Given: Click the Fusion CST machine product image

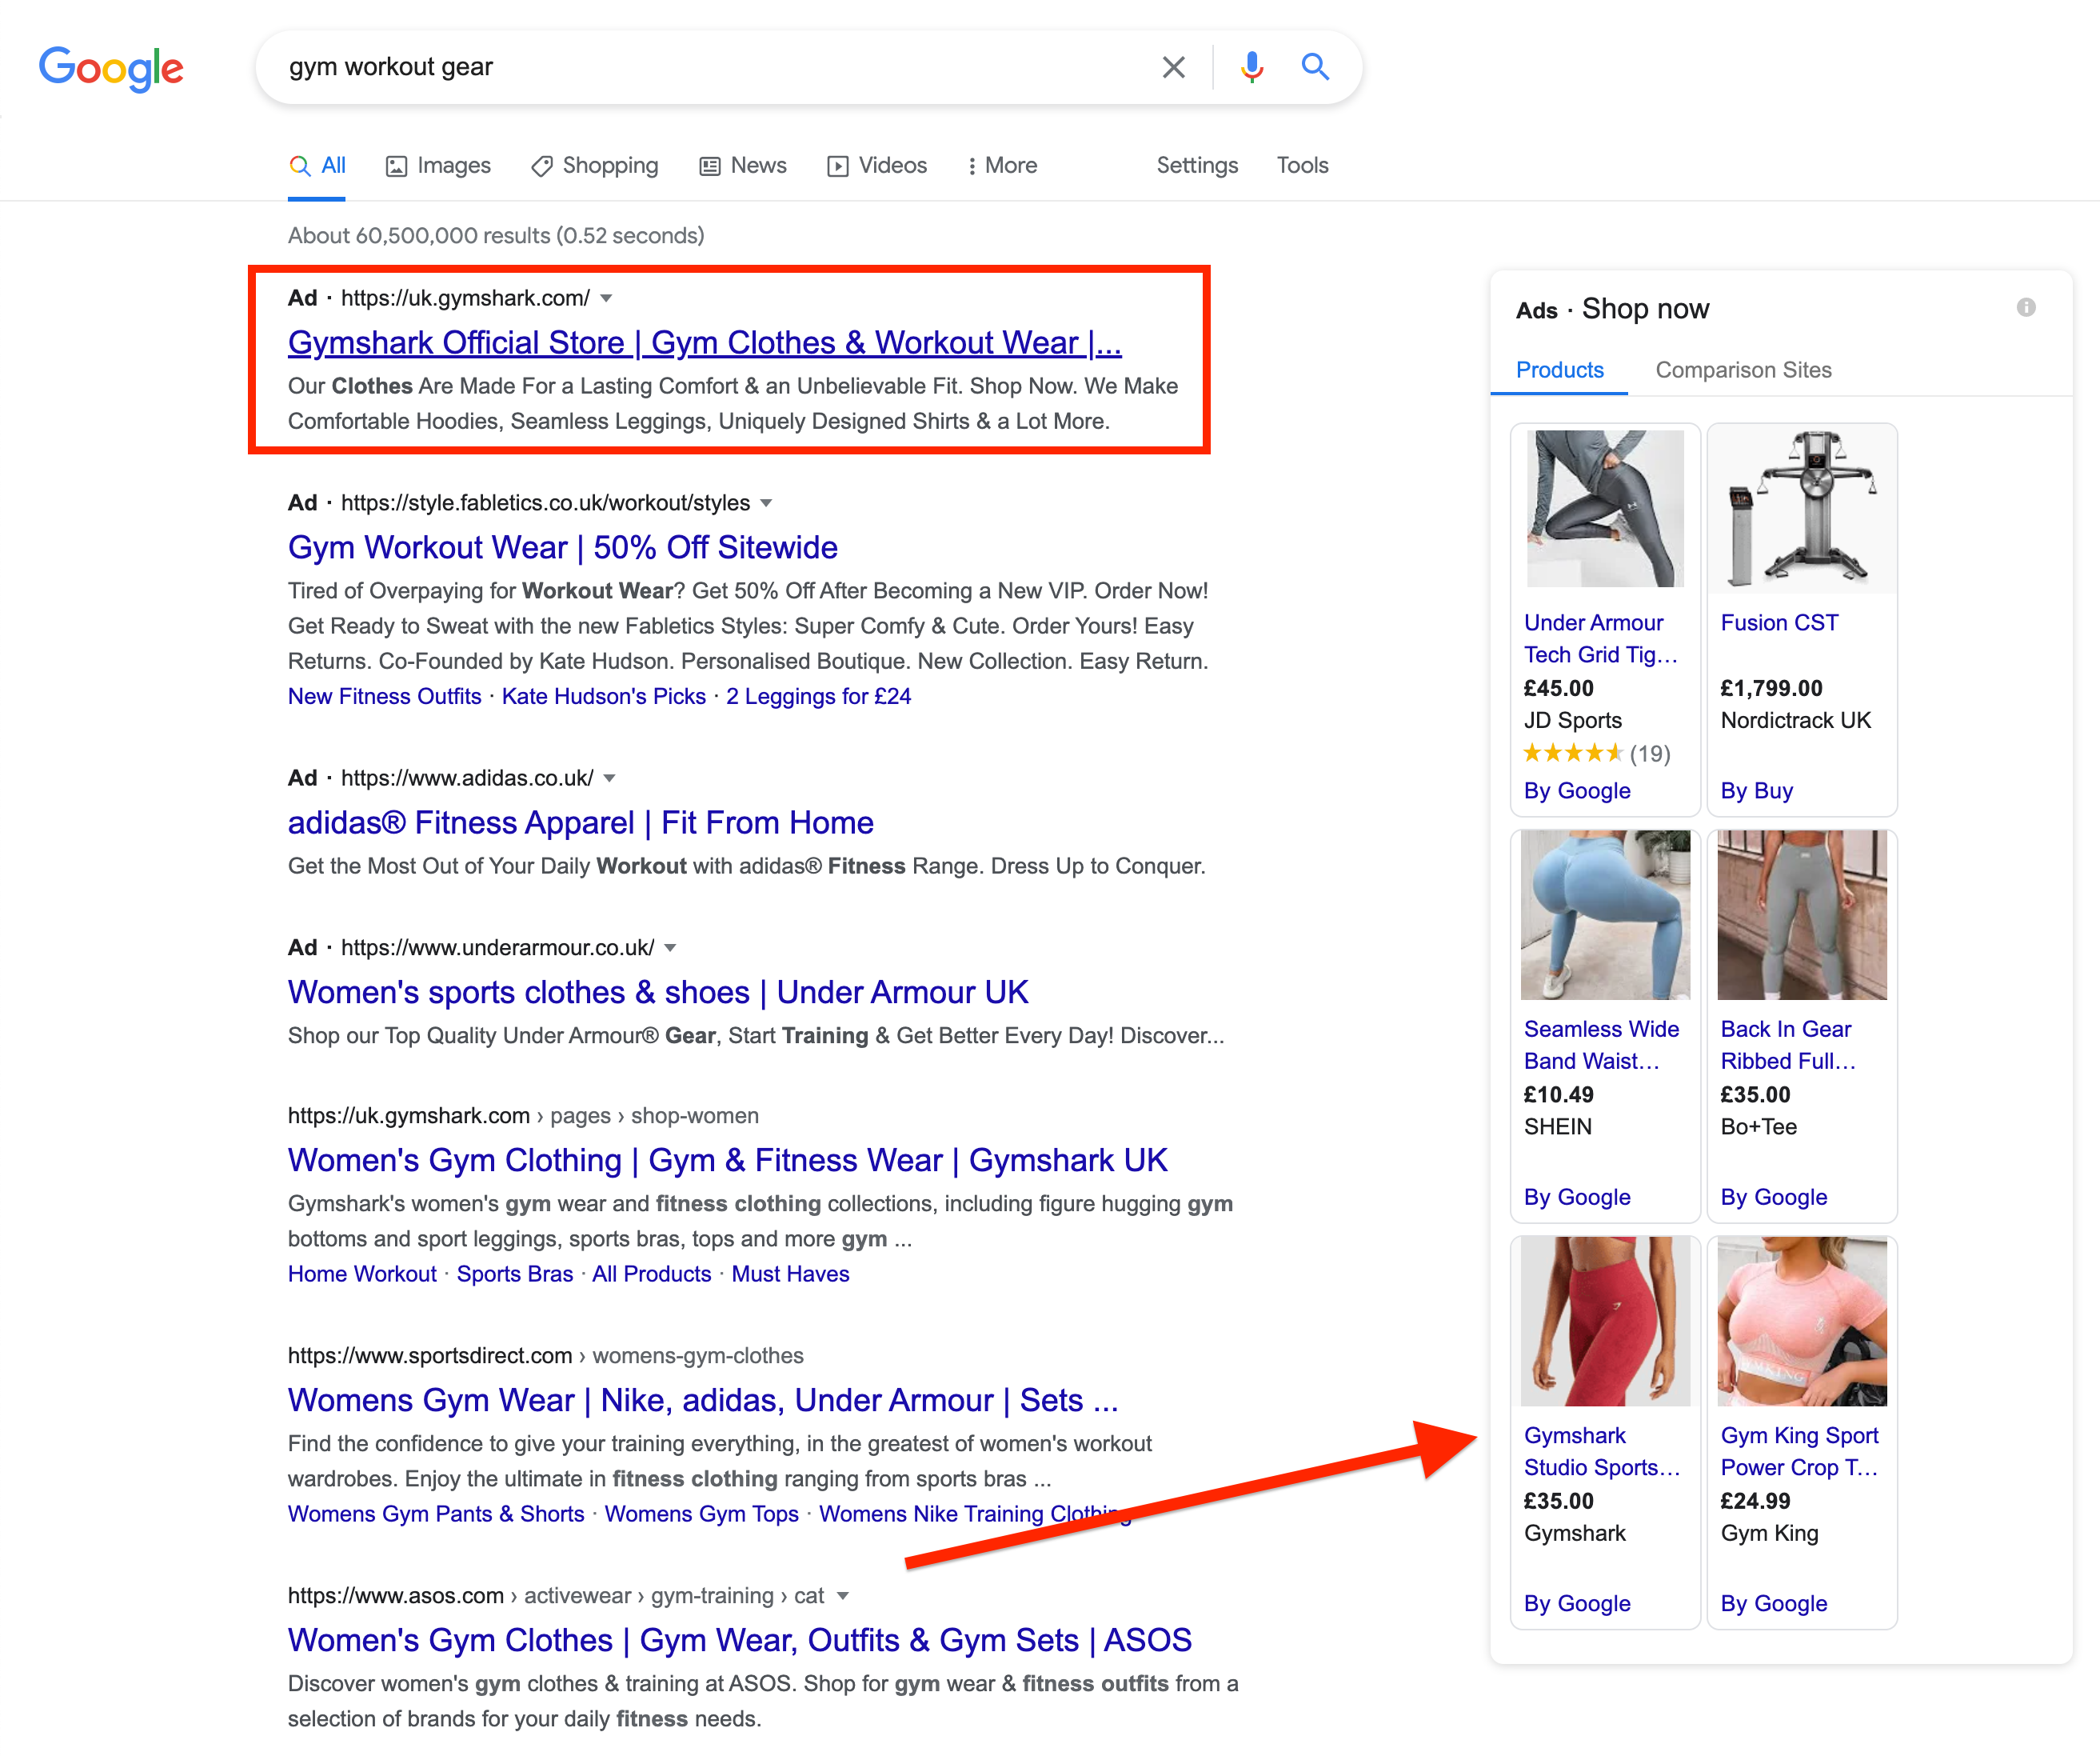Looking at the screenshot, I should pos(1803,510).
